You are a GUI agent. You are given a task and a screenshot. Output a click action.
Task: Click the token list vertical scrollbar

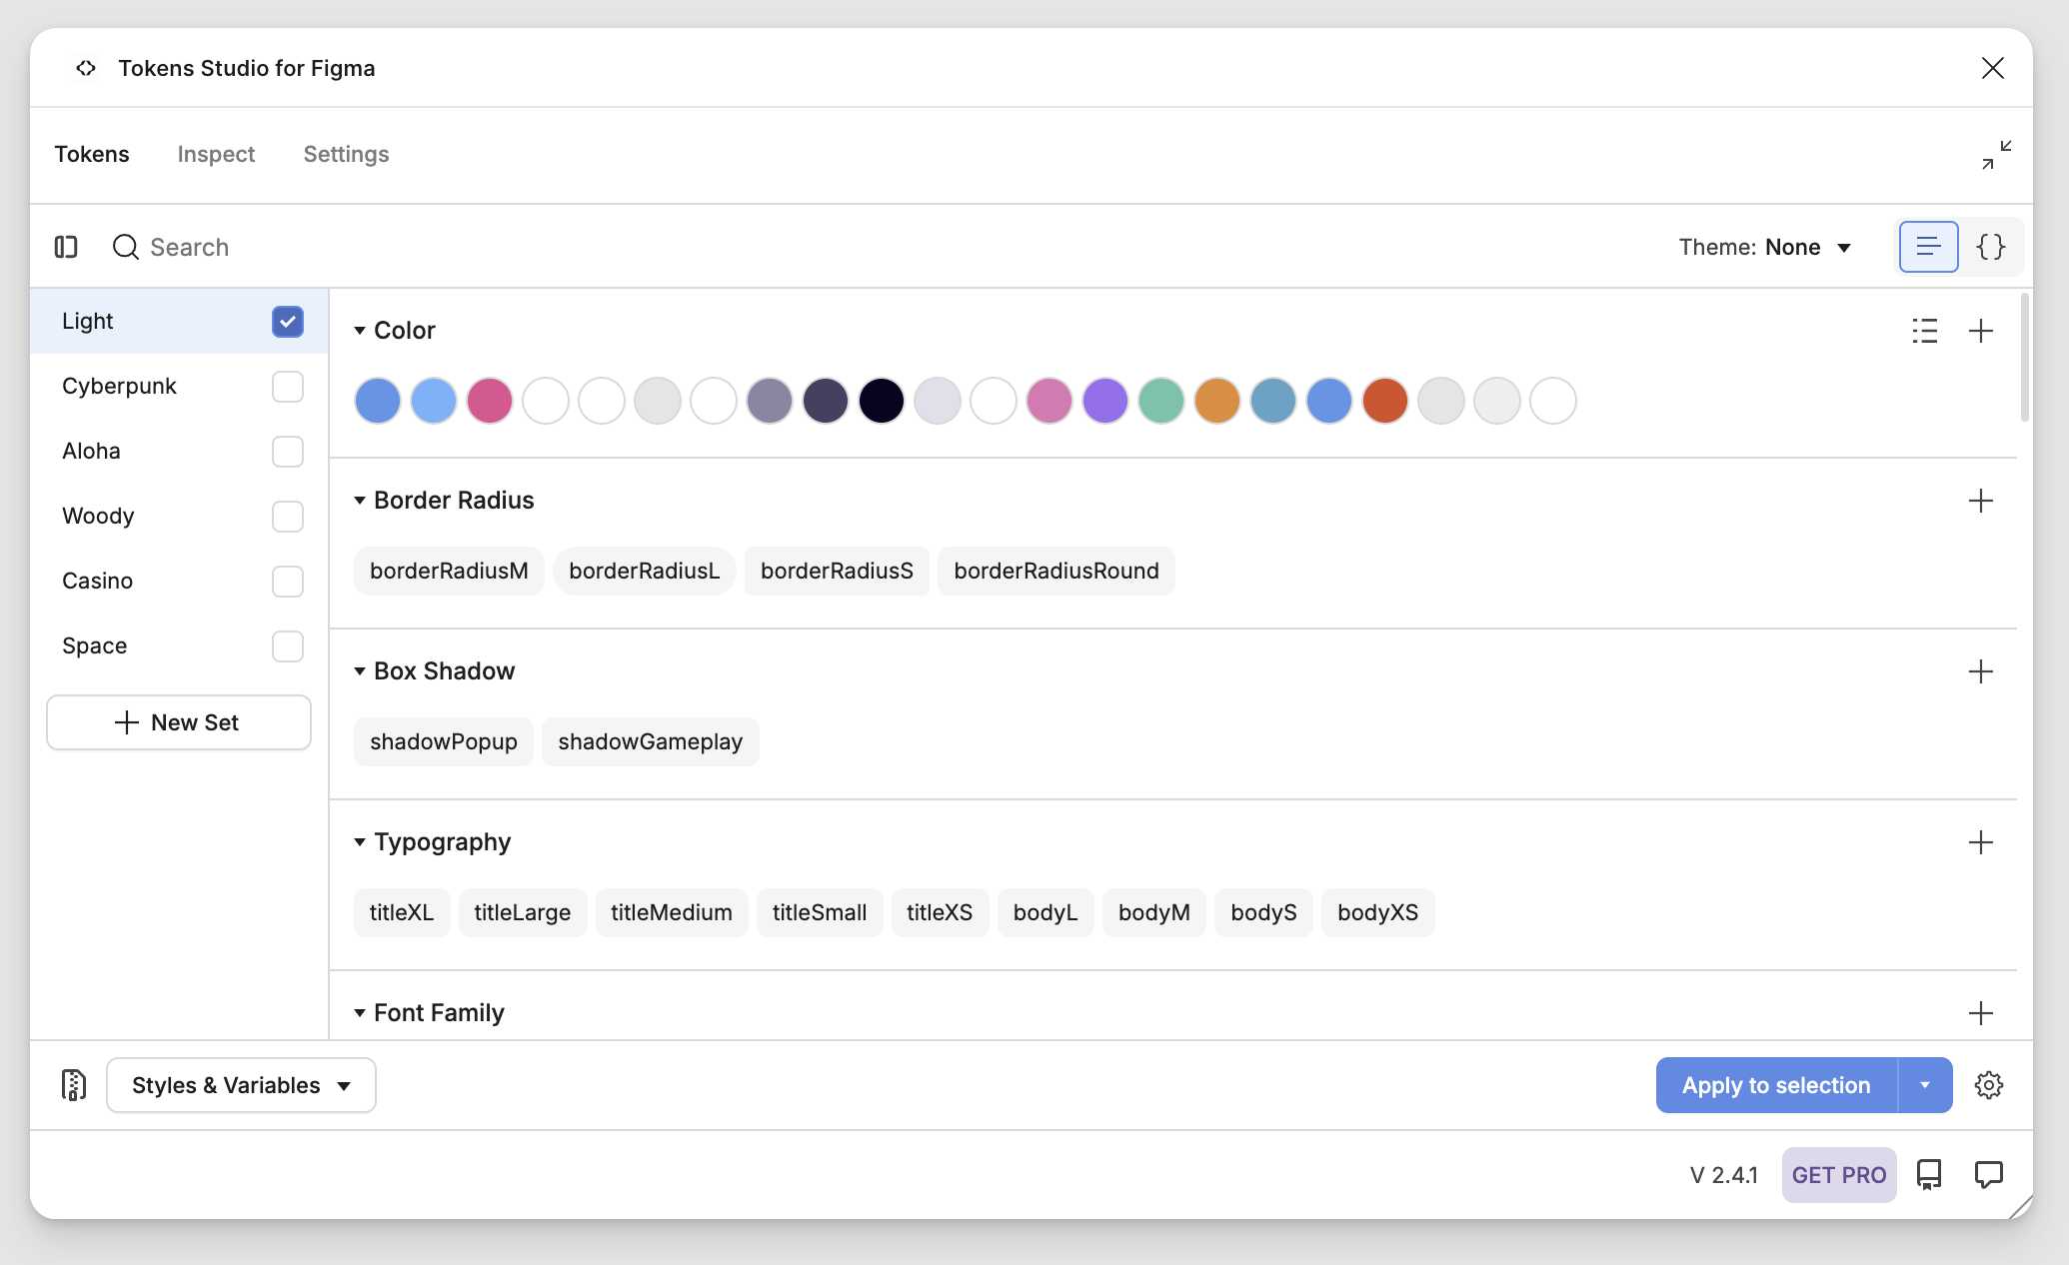tap(2025, 358)
